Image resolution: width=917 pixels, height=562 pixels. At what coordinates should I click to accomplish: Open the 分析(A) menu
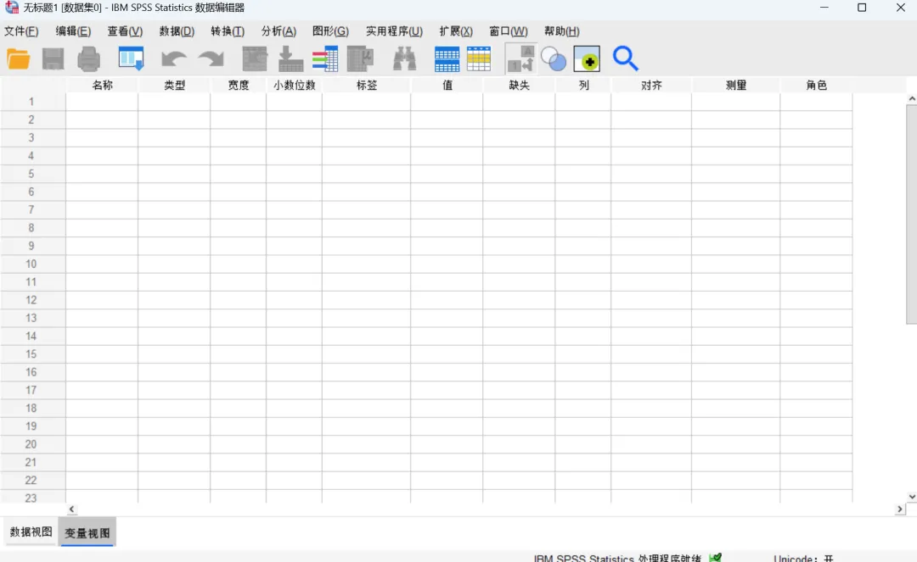(278, 31)
